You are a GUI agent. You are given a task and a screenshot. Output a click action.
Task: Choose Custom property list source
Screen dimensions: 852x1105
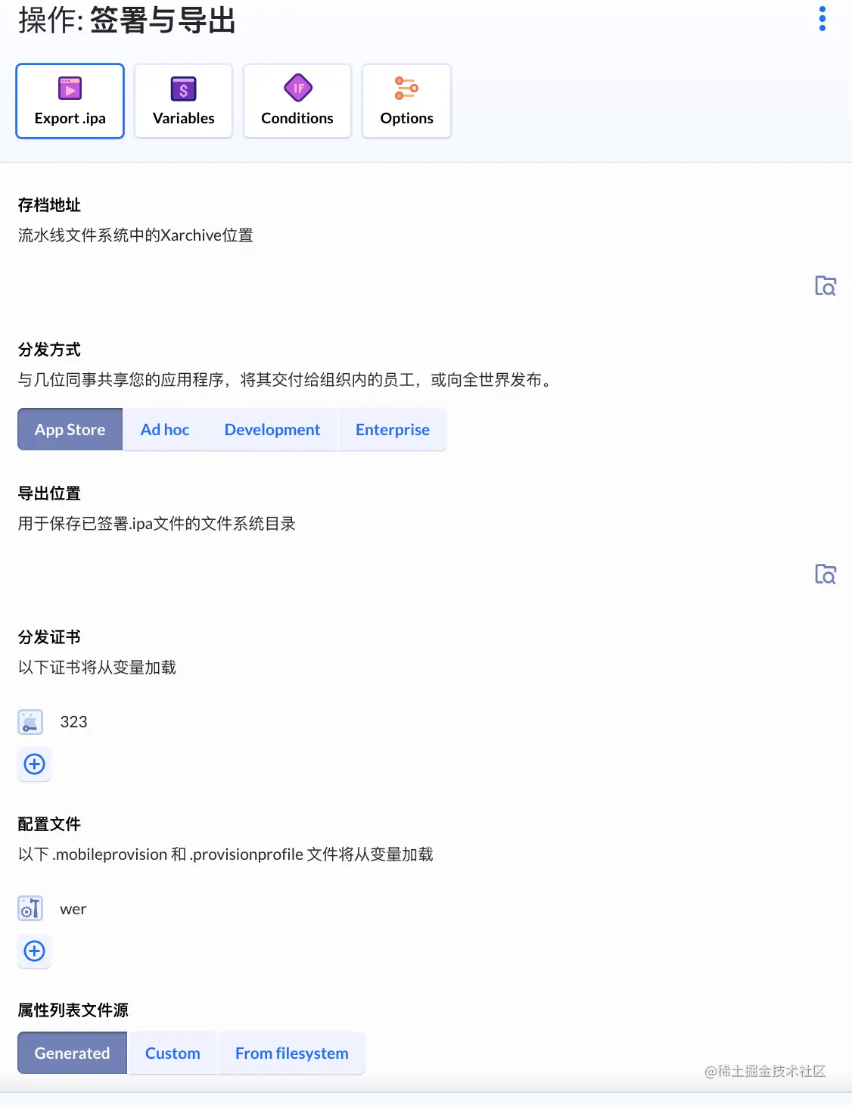173,1053
